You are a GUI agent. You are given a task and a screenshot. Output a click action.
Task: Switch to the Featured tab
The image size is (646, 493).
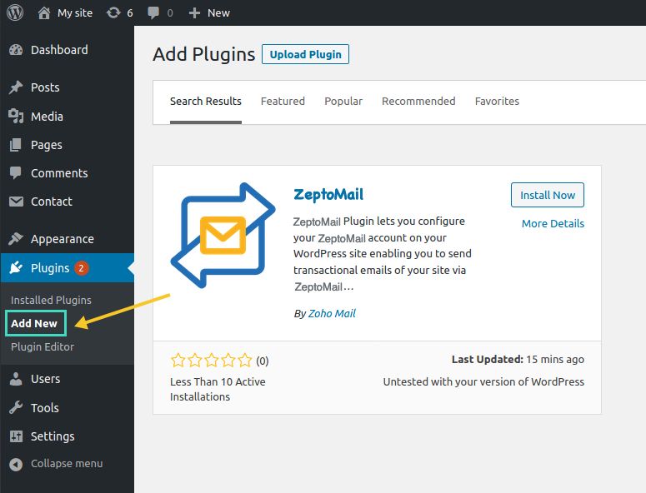[x=283, y=102]
